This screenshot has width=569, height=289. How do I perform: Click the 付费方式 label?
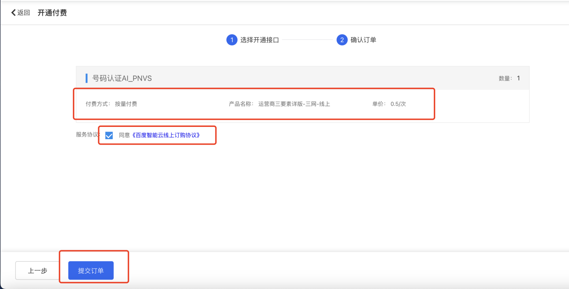point(98,104)
